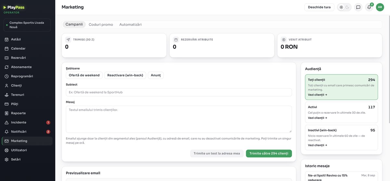Open the Clienți section
390x181 pixels.
[x=27, y=85]
